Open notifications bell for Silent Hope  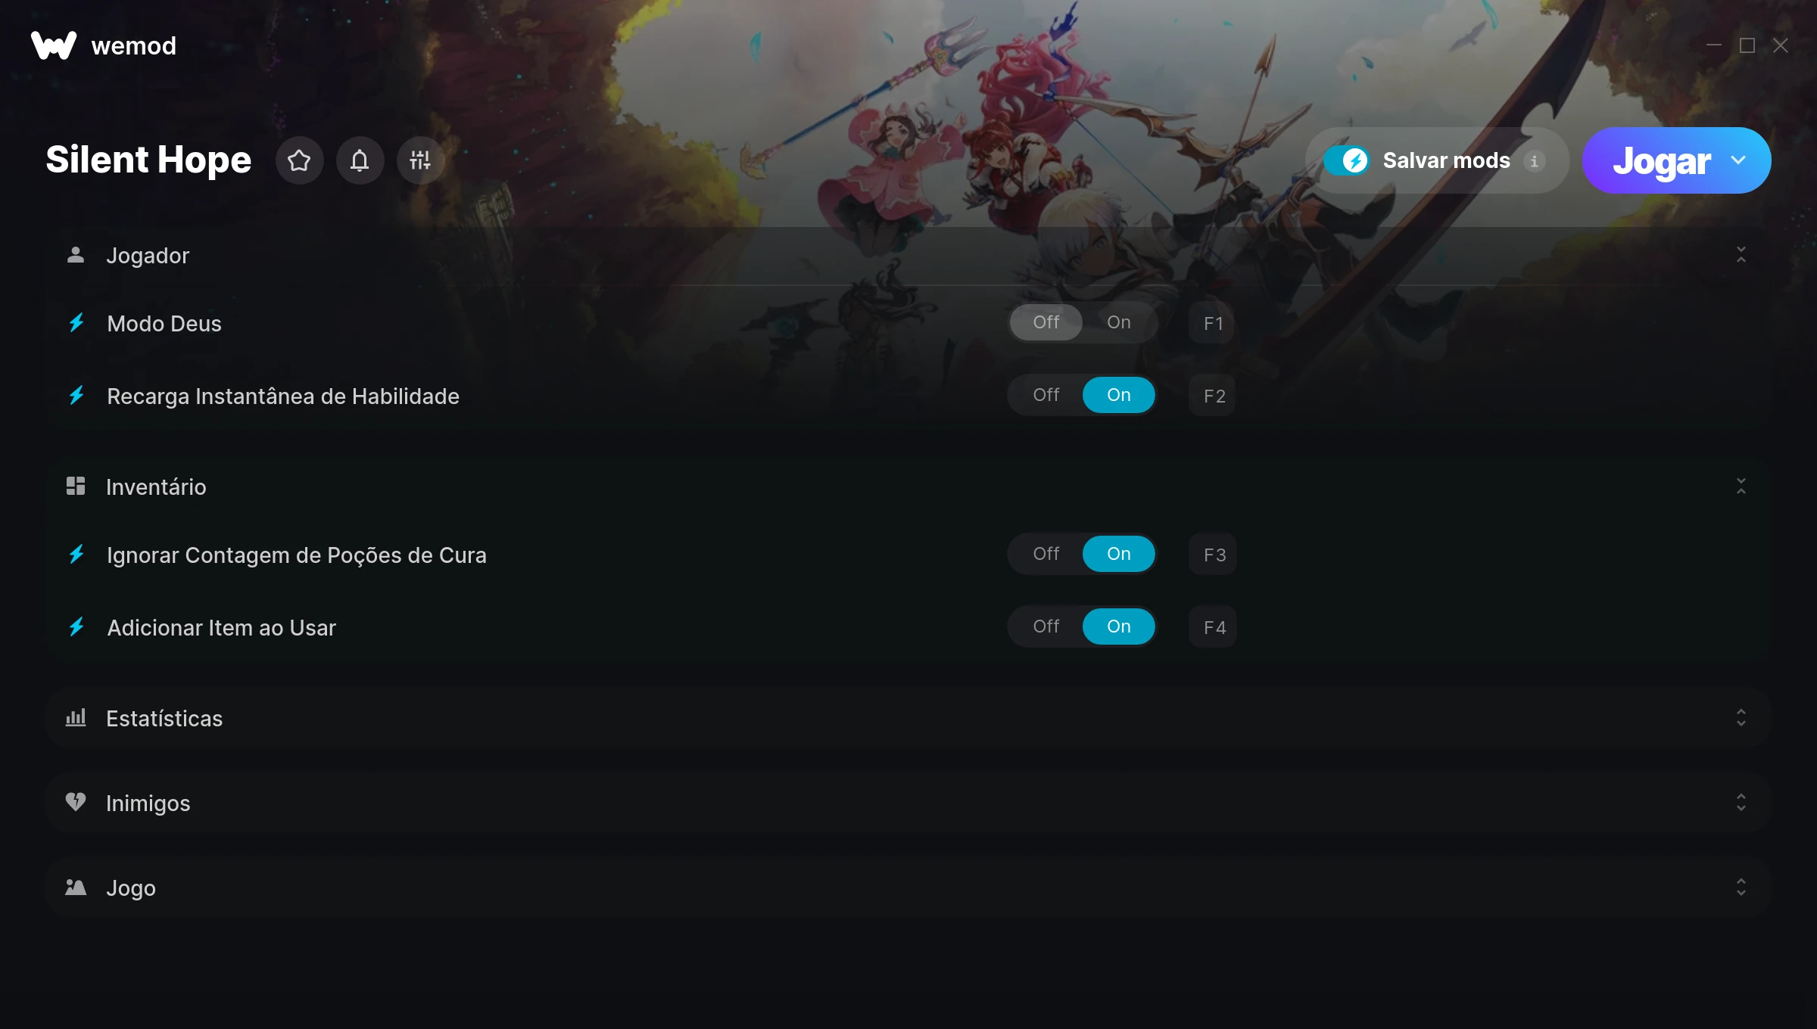tap(360, 160)
